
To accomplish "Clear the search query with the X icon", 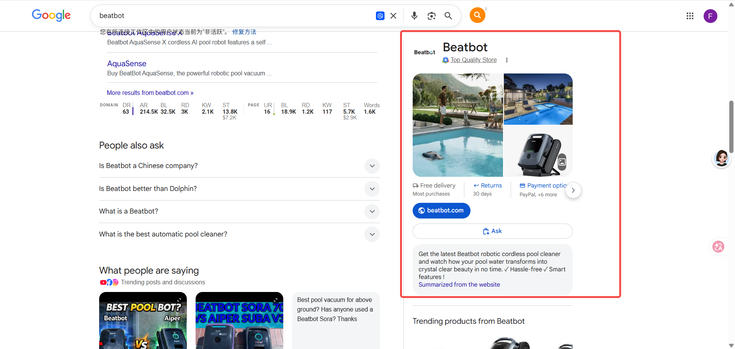I will (394, 16).
